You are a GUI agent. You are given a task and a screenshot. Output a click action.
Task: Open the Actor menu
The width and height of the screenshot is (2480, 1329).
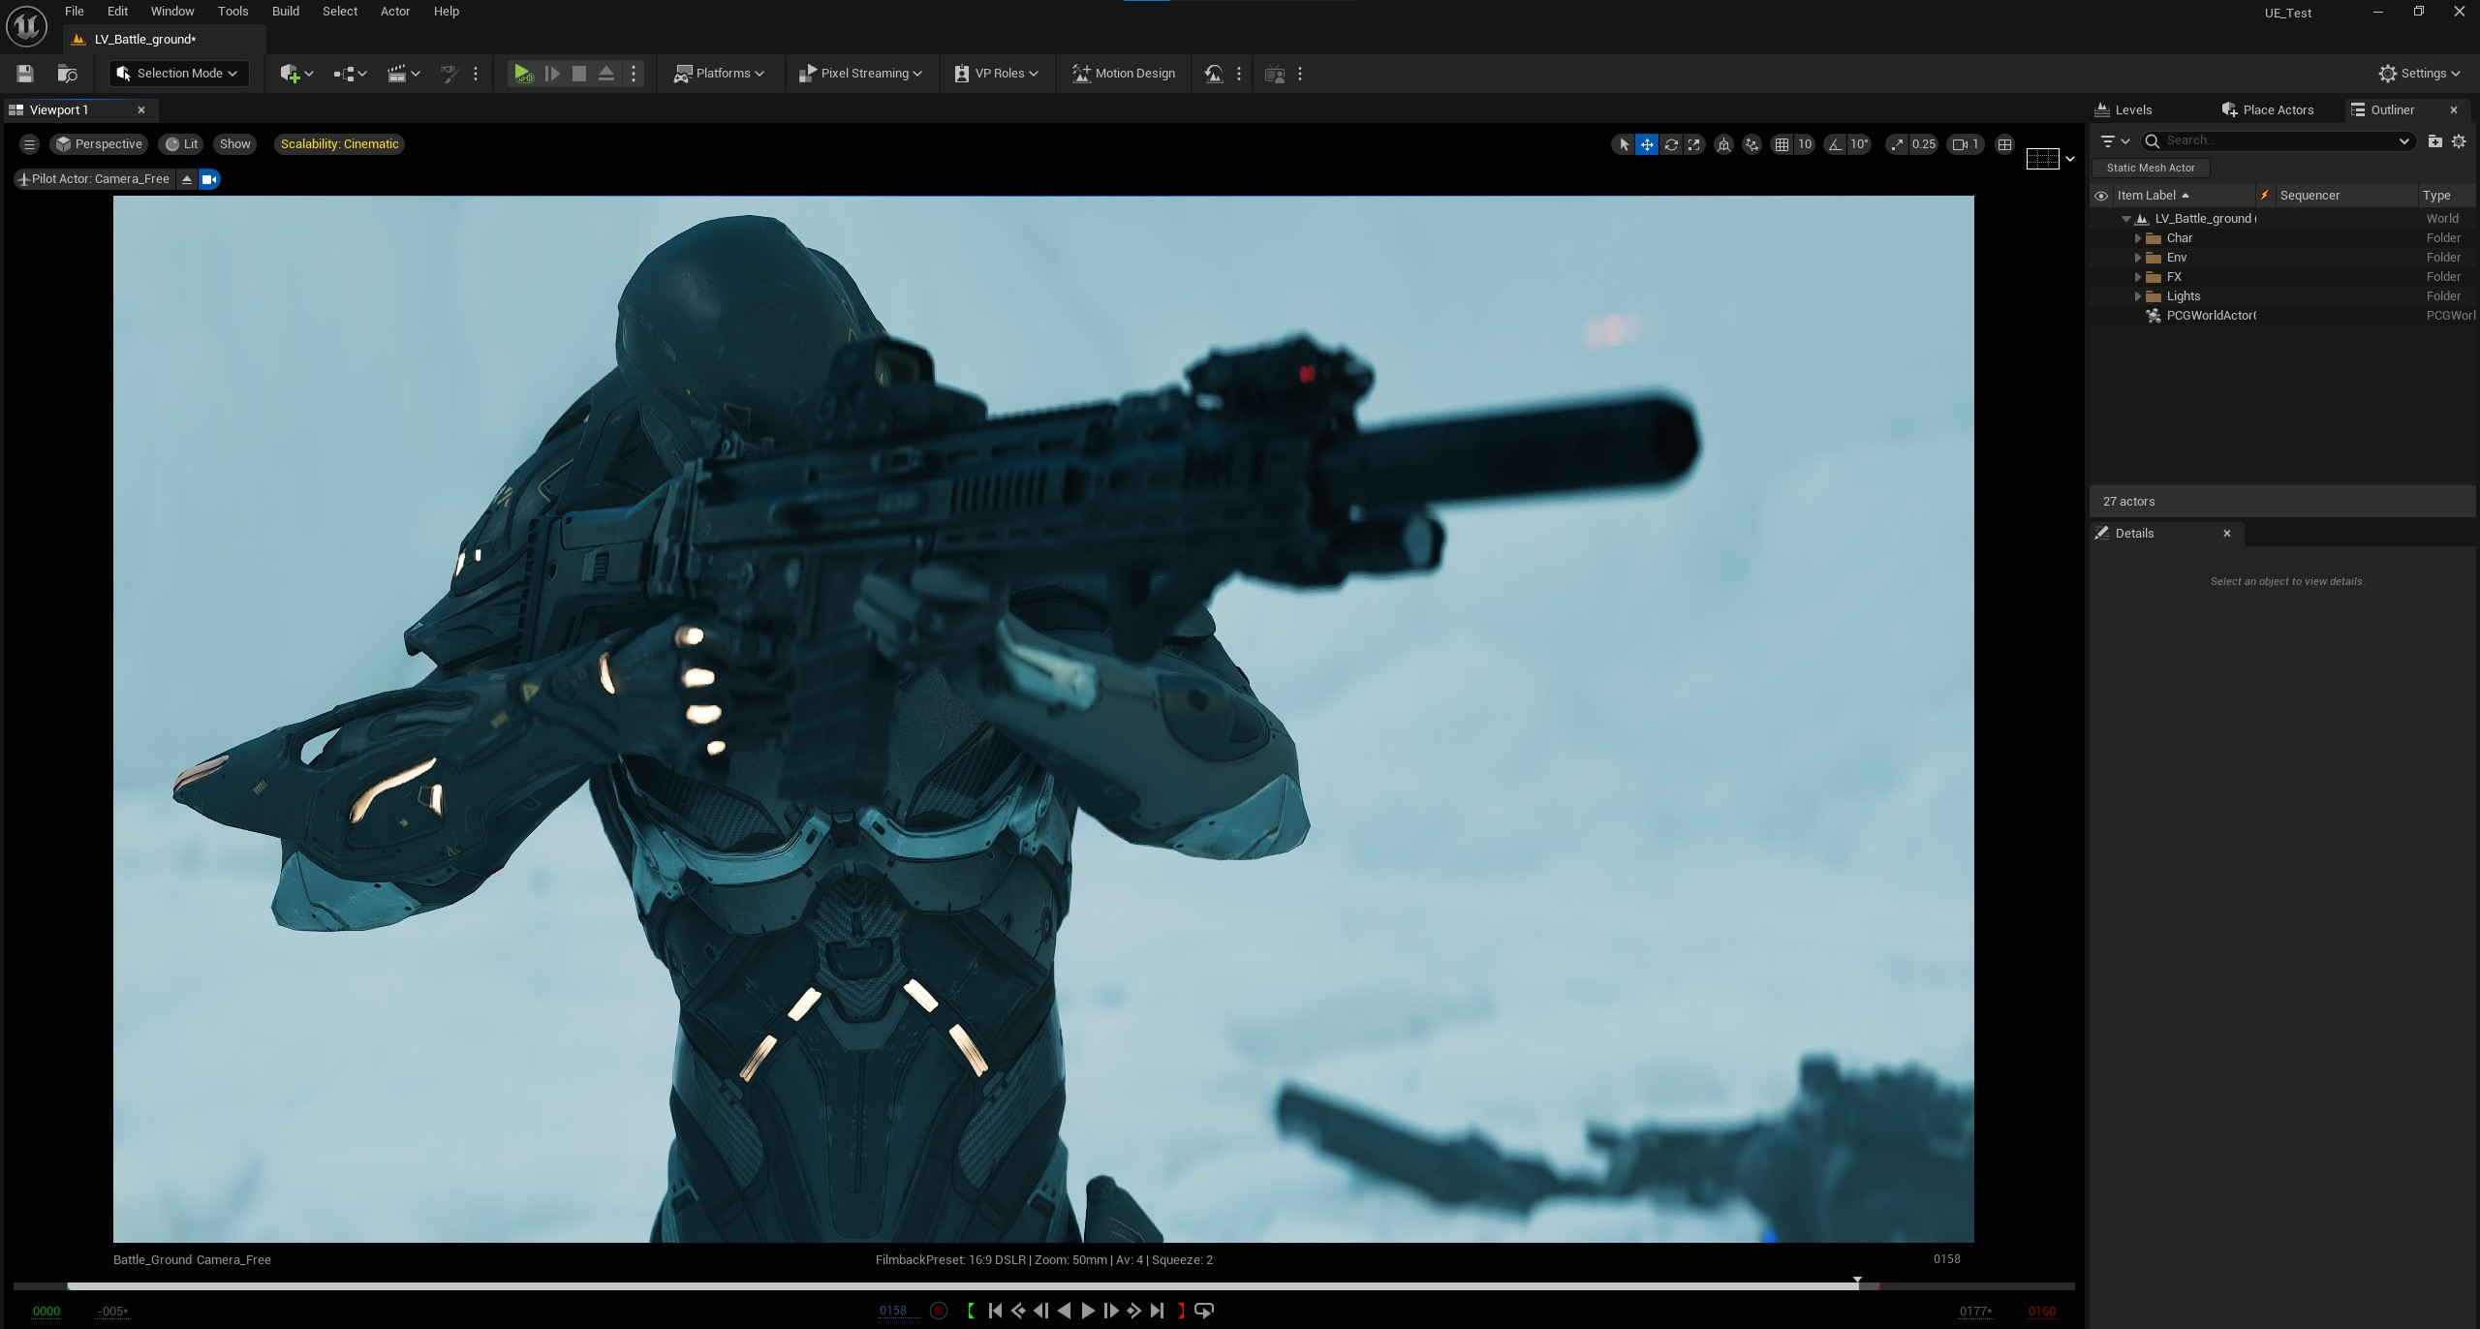click(395, 12)
